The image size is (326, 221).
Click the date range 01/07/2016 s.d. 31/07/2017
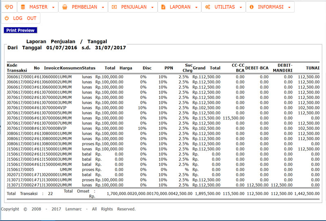click(x=86, y=48)
